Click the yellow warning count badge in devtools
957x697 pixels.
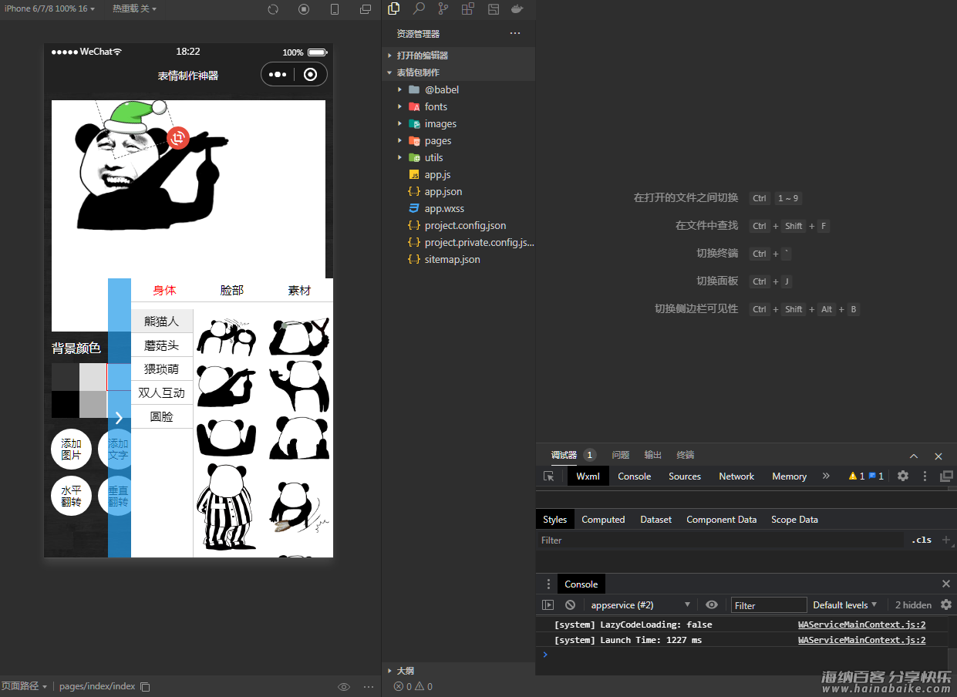click(x=856, y=476)
